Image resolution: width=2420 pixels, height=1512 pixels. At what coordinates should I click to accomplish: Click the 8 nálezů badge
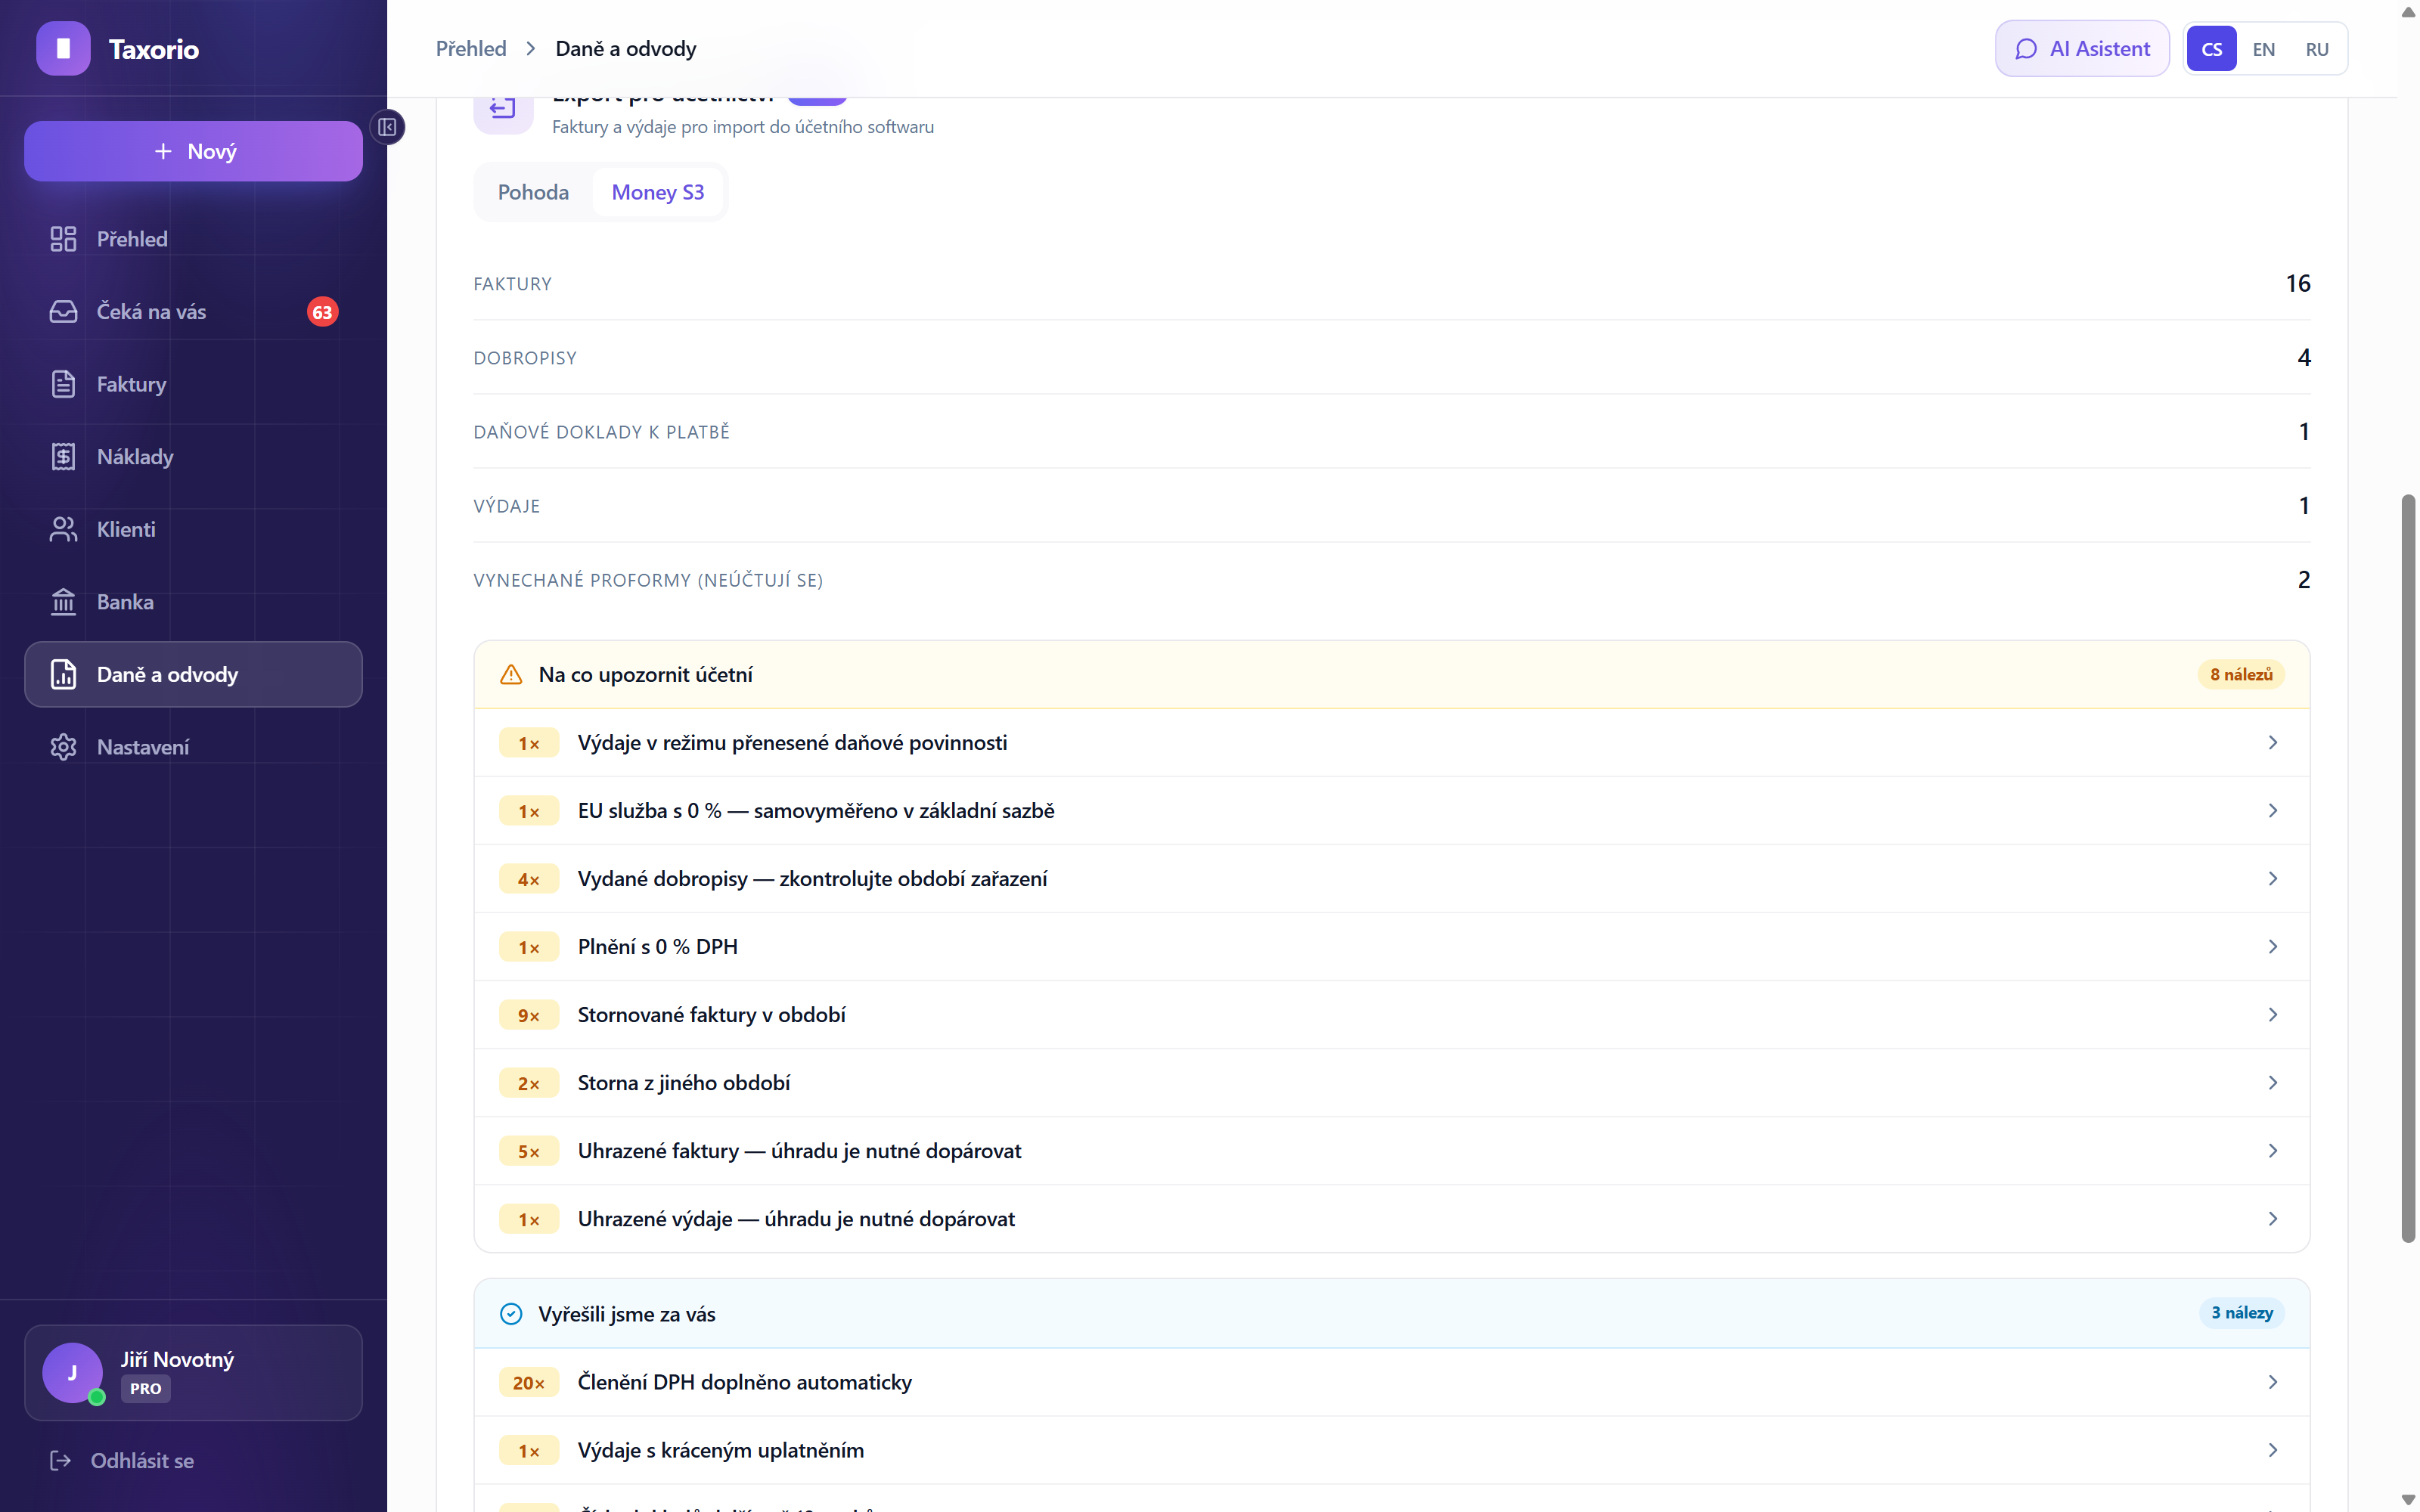(x=2241, y=675)
